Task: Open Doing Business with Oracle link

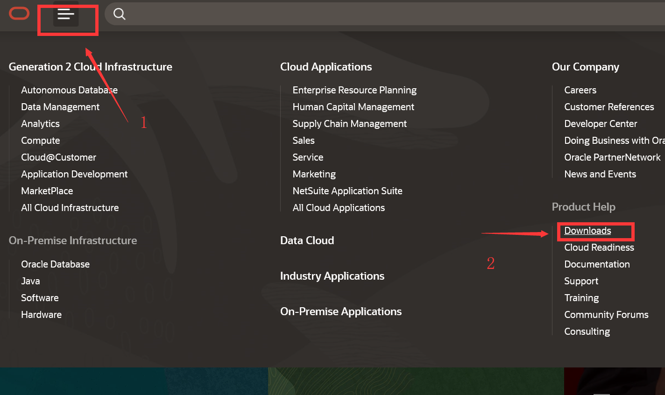Action: coord(615,141)
